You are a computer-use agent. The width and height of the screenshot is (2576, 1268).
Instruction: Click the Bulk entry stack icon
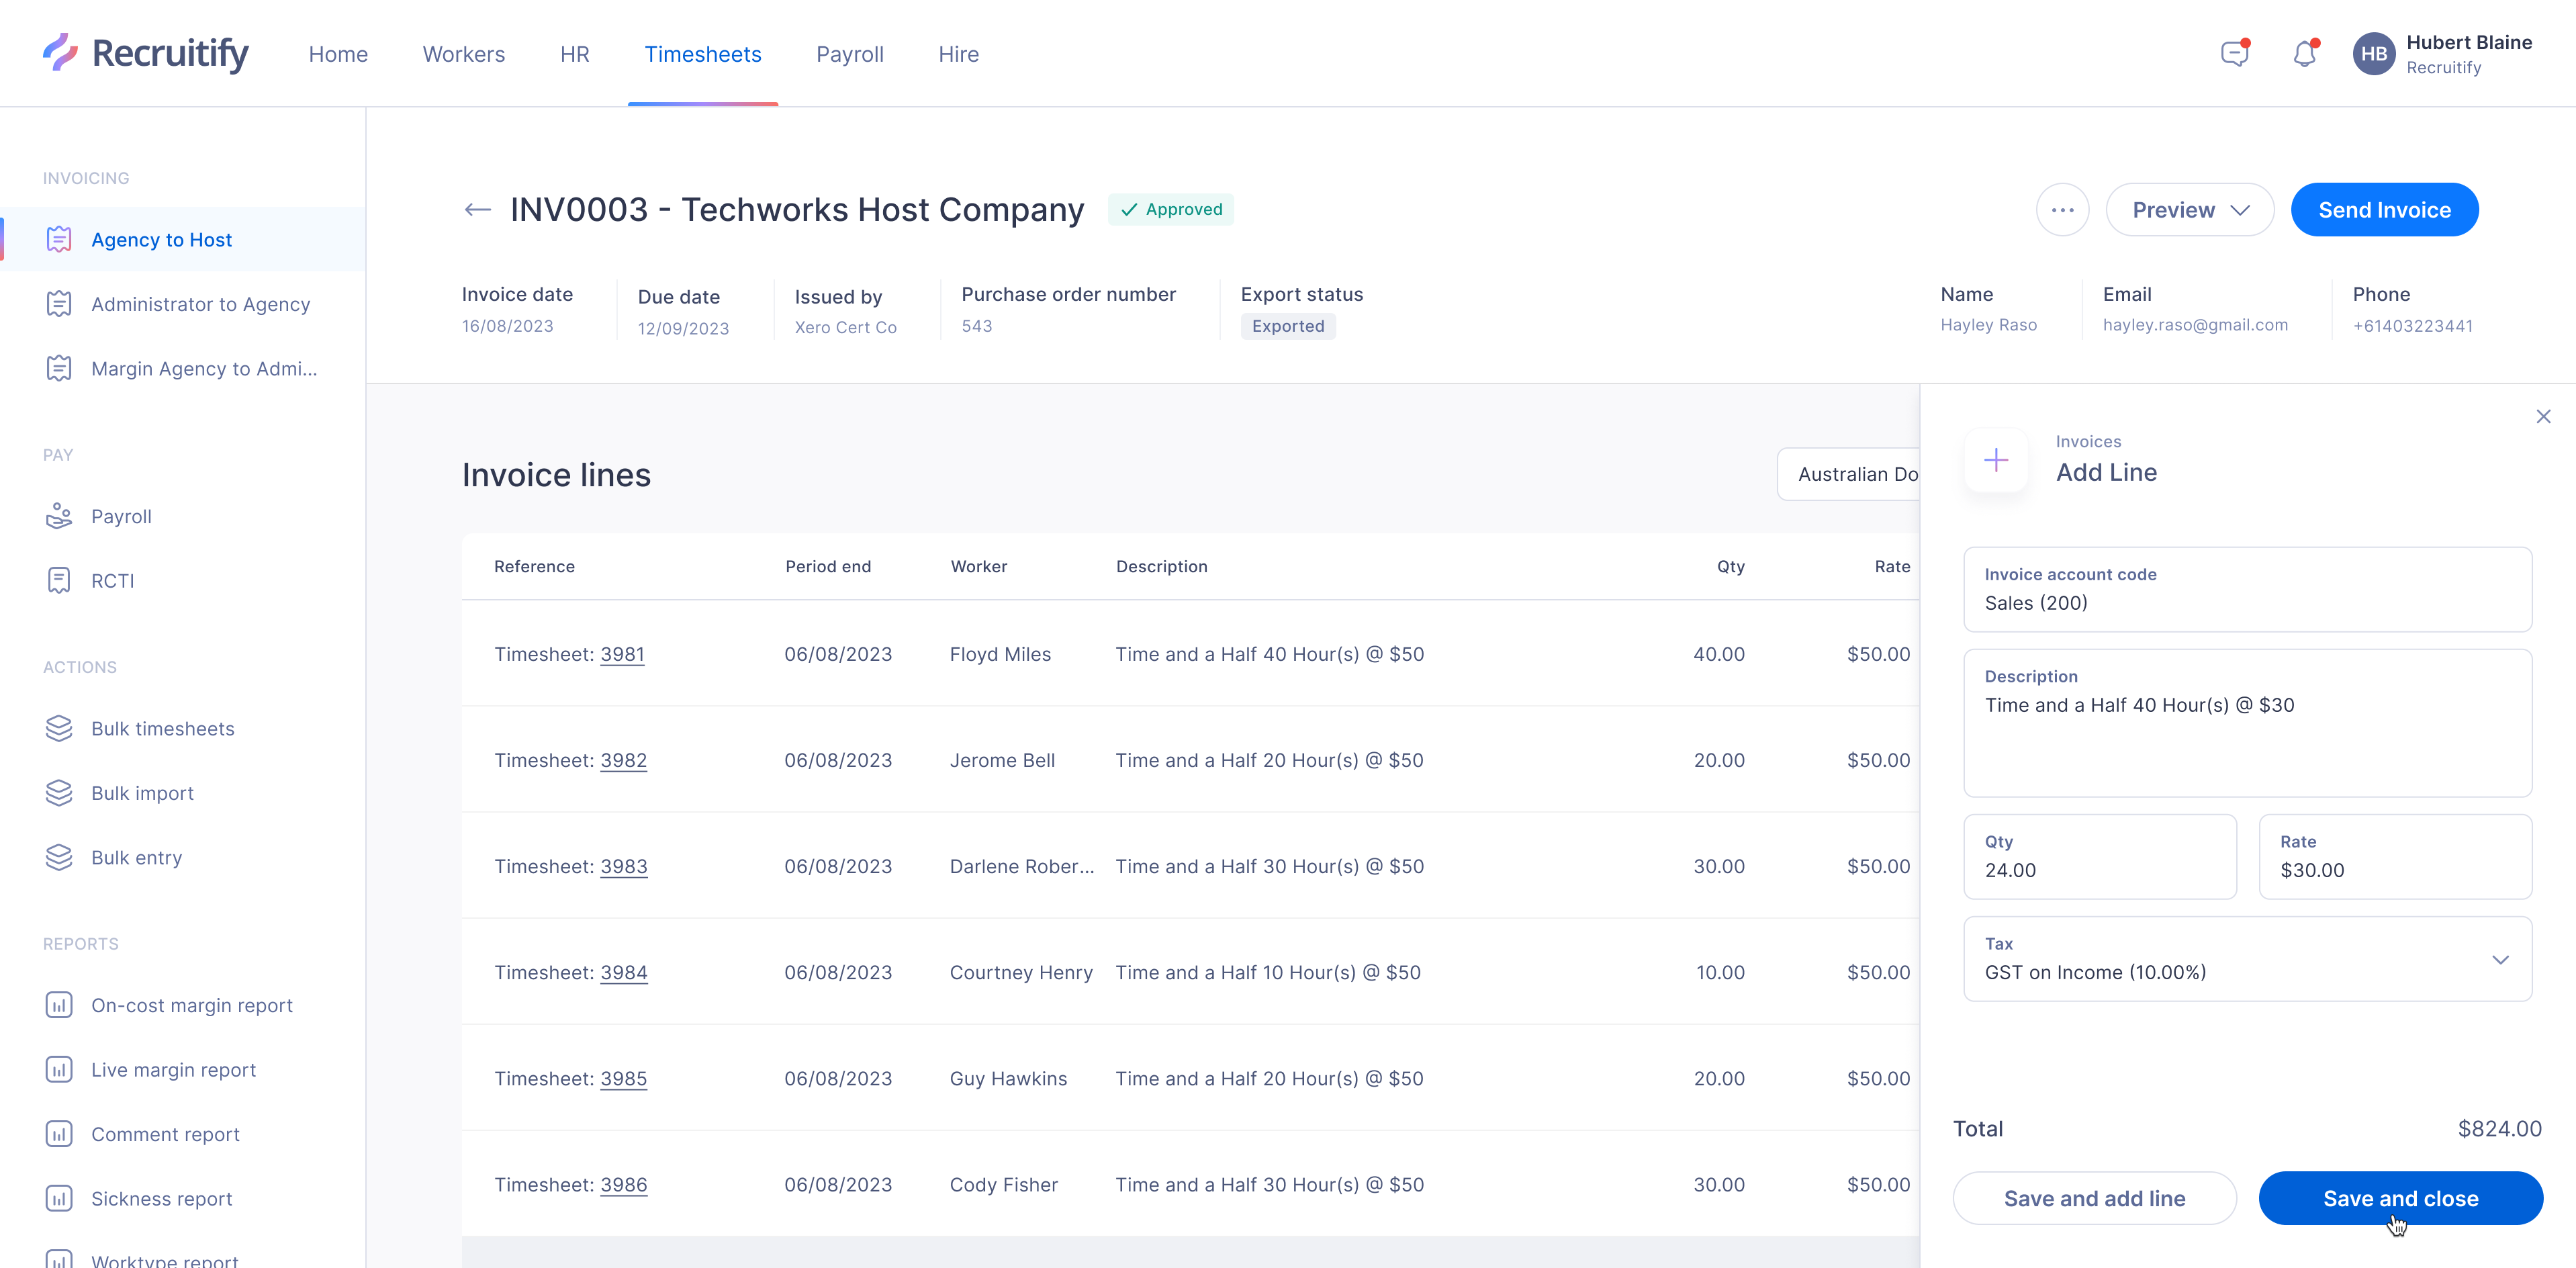click(x=59, y=857)
